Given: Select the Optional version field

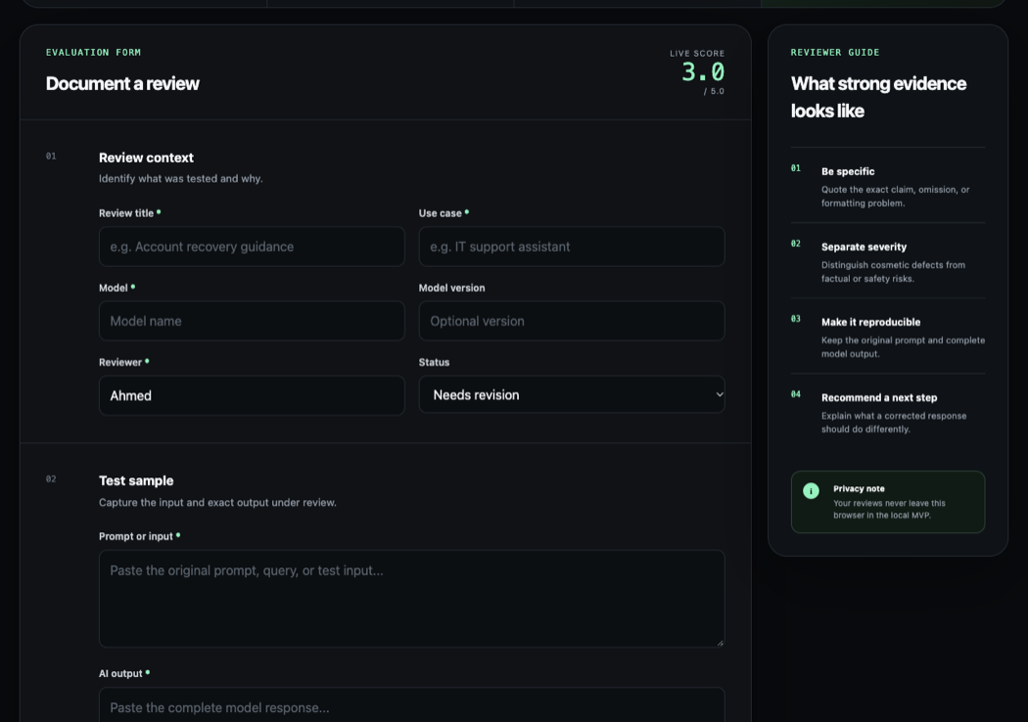Looking at the screenshot, I should coord(572,321).
